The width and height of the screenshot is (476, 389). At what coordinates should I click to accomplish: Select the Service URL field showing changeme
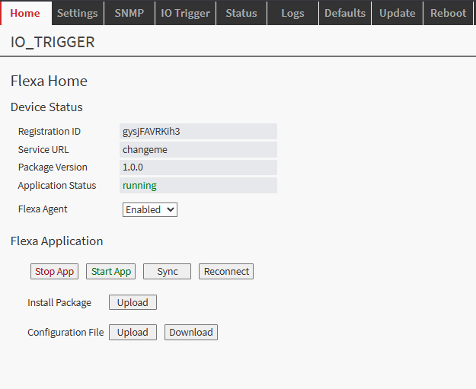pyautogui.click(x=198, y=150)
